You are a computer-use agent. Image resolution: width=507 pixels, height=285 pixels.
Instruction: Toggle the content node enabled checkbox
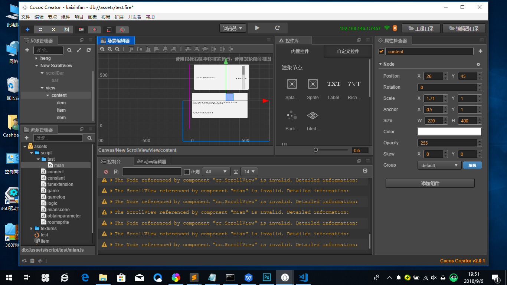tap(381, 52)
